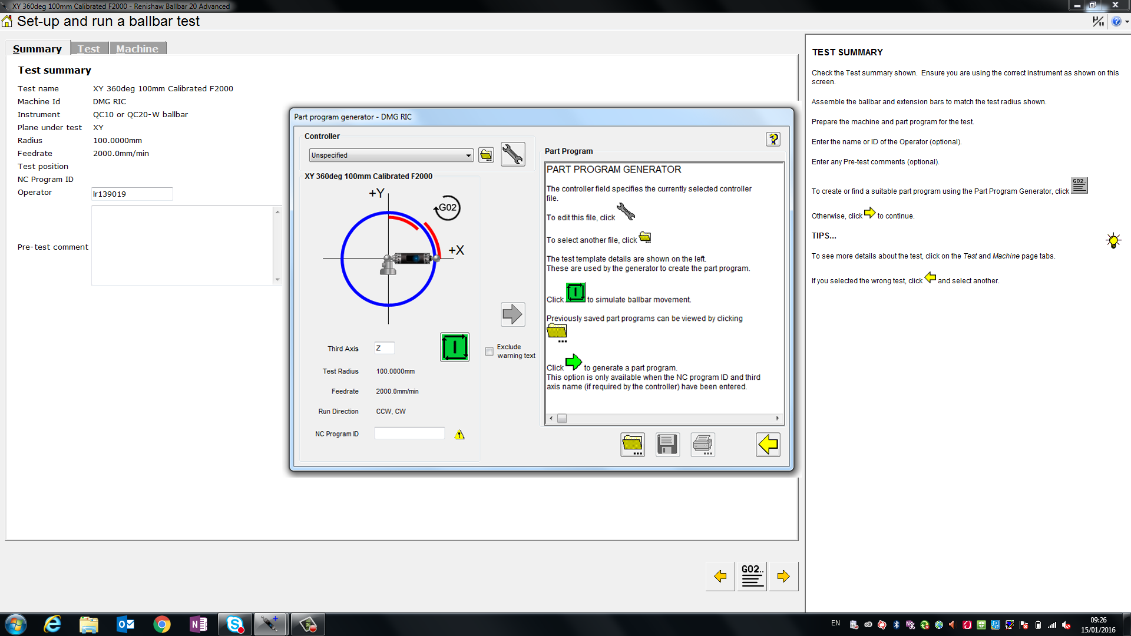Toggle Exclude warning text checkbox
1131x636 pixels.
489,352
